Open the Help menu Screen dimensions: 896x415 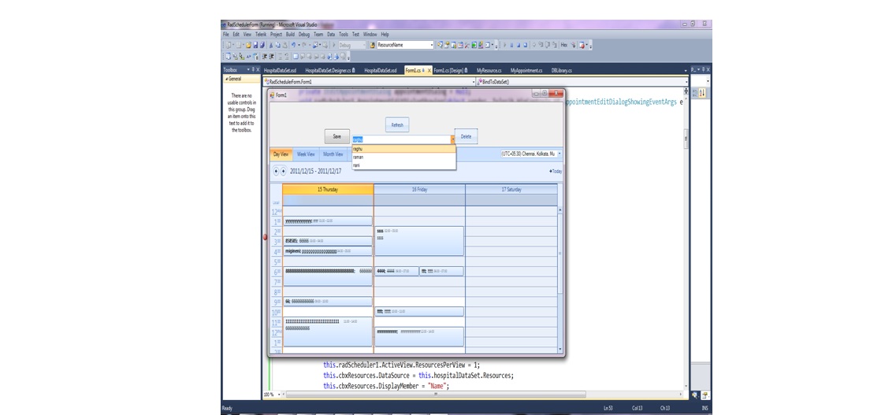click(385, 34)
